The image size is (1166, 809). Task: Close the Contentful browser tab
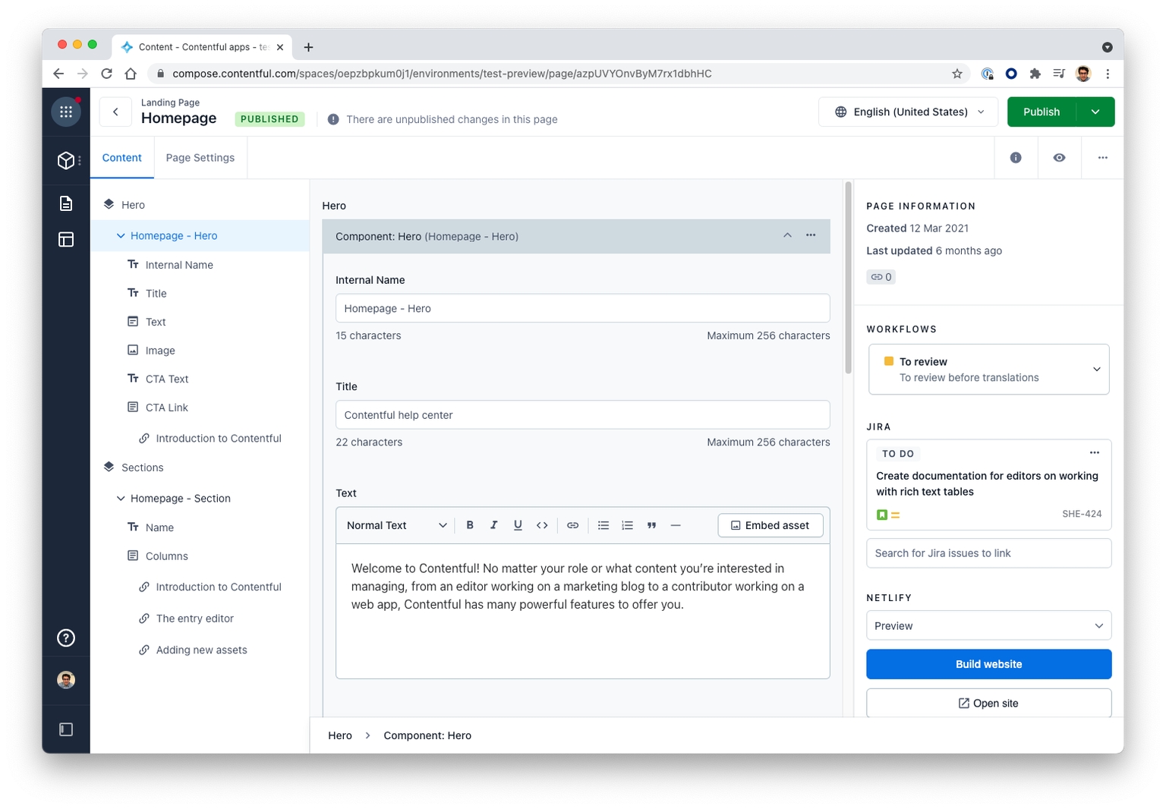click(x=280, y=47)
